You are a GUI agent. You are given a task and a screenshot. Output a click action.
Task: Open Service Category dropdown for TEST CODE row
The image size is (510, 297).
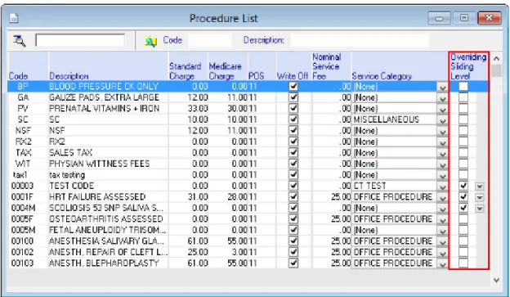pos(442,187)
